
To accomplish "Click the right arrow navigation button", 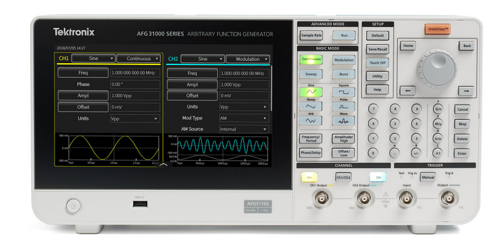I will click(466, 91).
